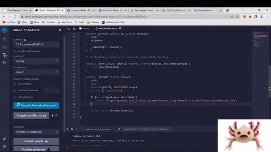The width and height of the screenshot is (271, 152).
Task: Open the Web Store bookmark
Action: [65, 22]
